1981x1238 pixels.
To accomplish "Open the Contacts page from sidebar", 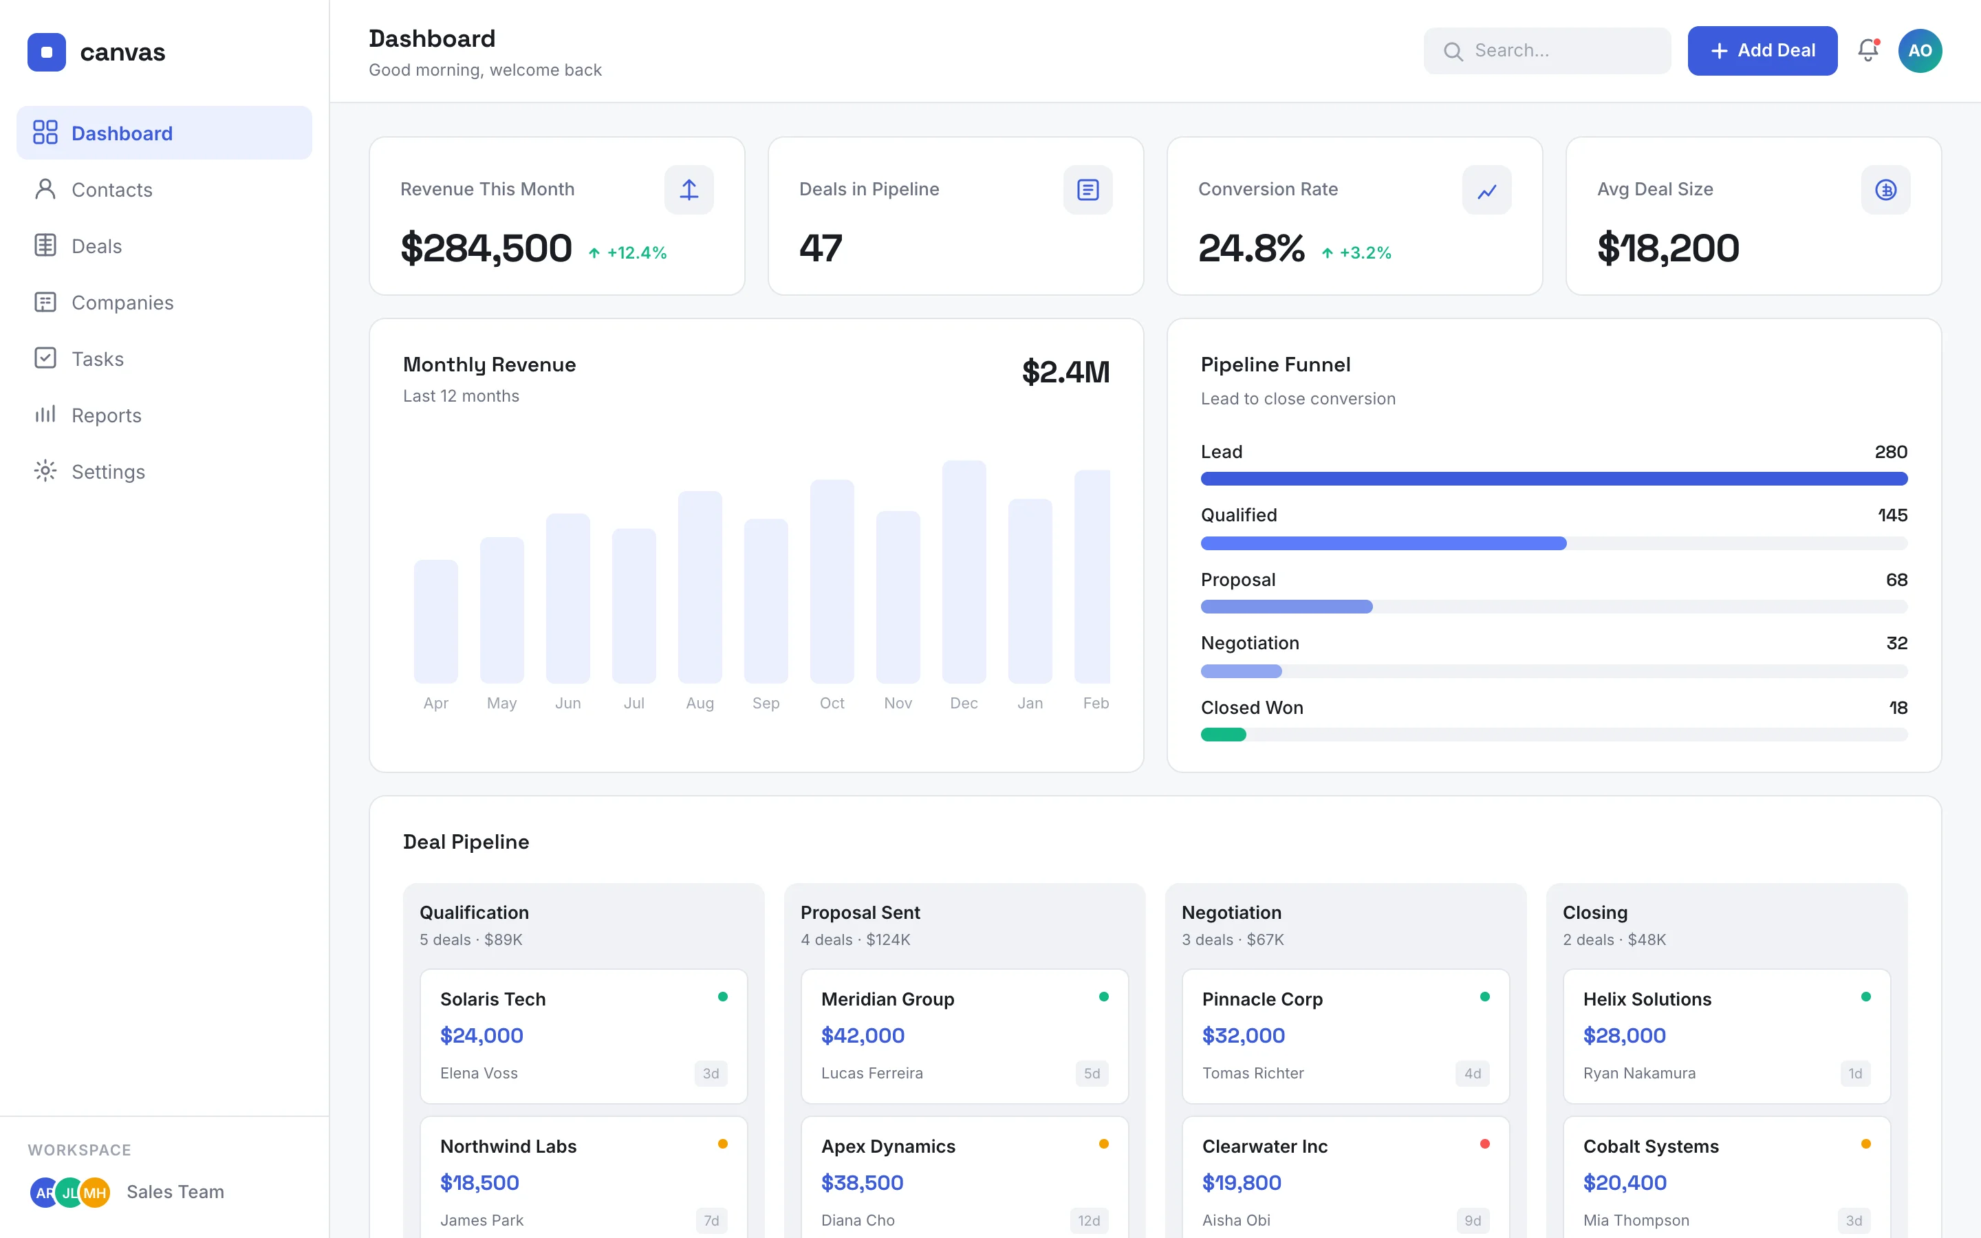I will 164,189.
